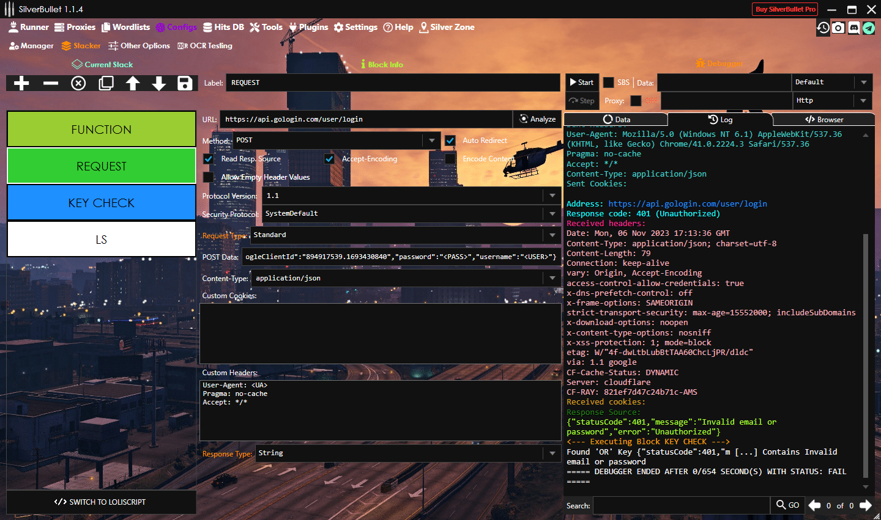This screenshot has width=881, height=520.
Task: Expand the Security Protocol dropdown
Action: coord(552,214)
